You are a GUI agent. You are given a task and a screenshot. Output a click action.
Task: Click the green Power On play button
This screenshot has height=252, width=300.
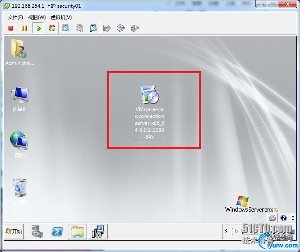pyautogui.click(x=39, y=28)
